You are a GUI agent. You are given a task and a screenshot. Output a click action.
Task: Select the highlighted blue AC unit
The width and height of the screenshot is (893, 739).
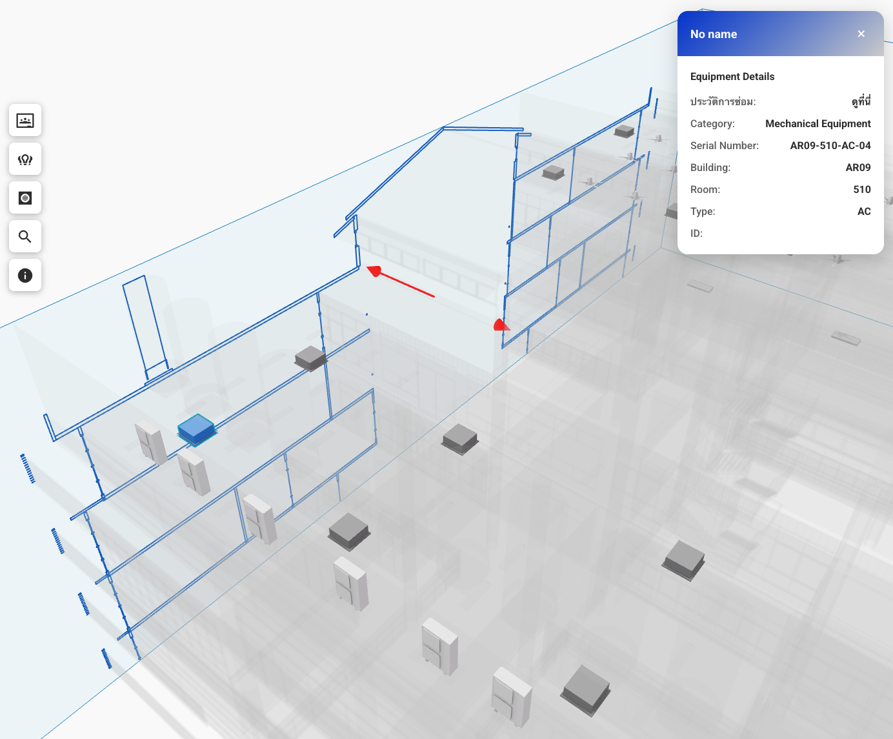196,429
